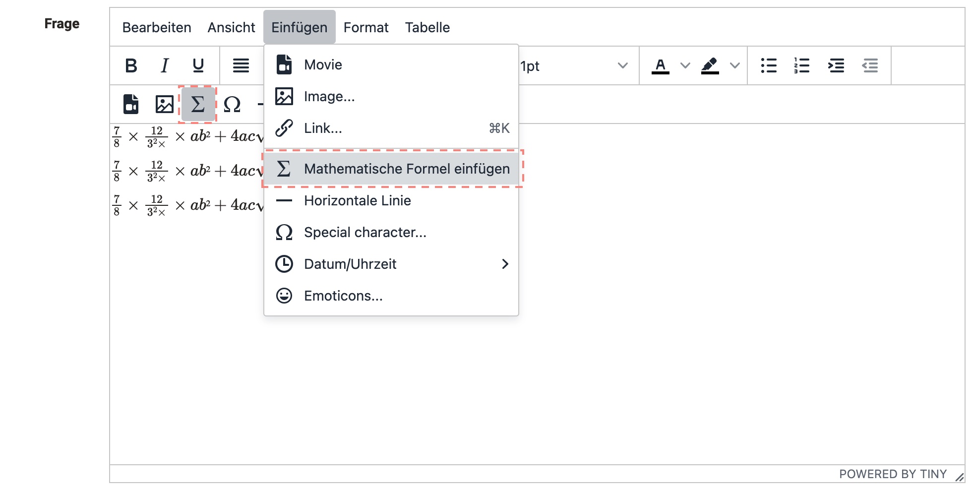Select the Sigma math formula toolbar icon

197,104
